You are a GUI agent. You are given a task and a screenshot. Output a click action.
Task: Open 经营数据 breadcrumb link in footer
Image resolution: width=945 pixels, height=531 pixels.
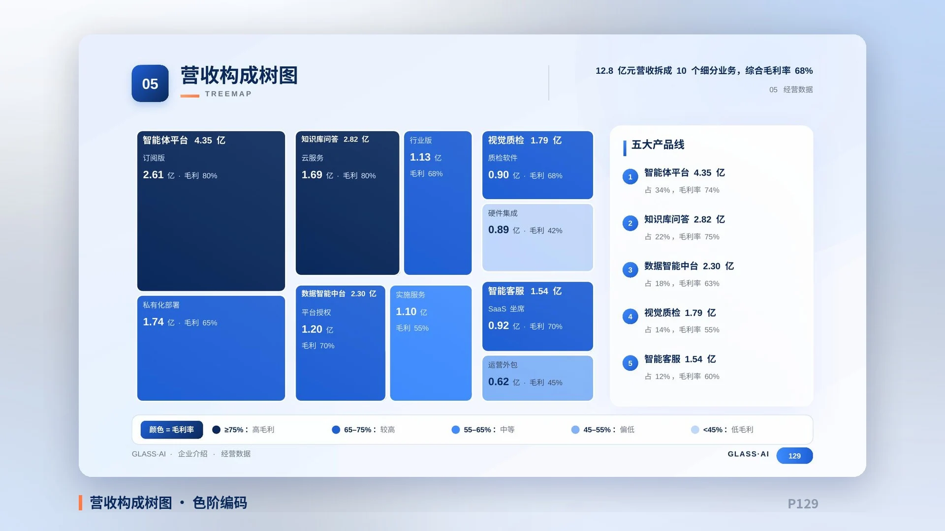tap(236, 454)
